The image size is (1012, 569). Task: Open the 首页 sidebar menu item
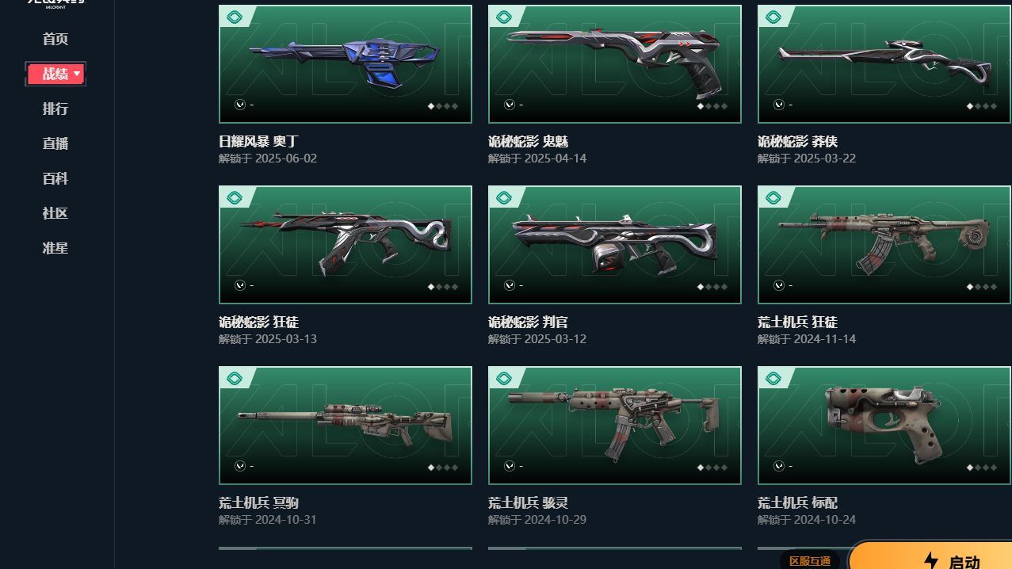coord(55,39)
